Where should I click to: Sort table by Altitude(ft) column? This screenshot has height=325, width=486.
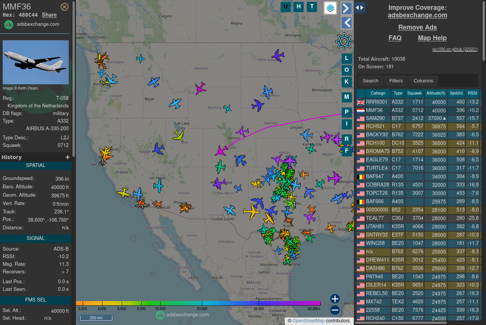tap(436, 93)
